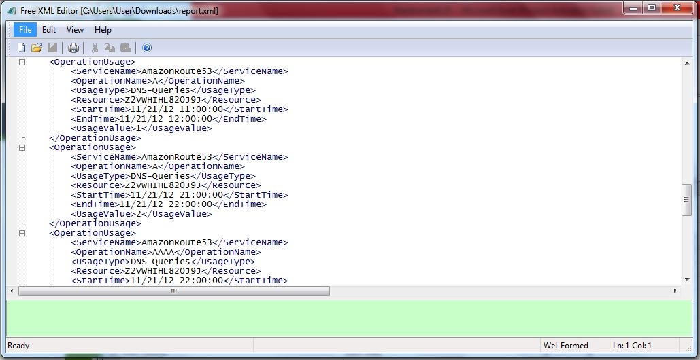
Task: Click the Copy toolbar icon
Action: click(110, 48)
